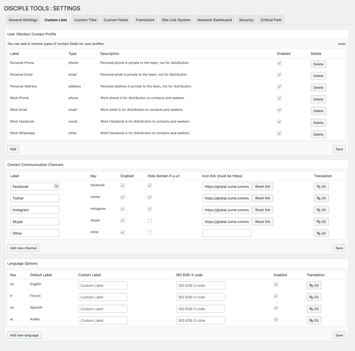Open translation options for Spanish
The image size is (355, 351).
coord(314,308)
